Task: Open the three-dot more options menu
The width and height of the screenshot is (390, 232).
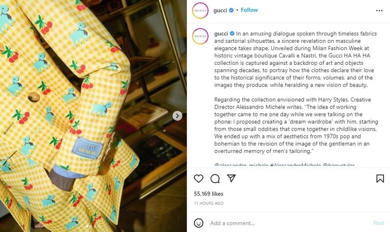Action: 379,10
